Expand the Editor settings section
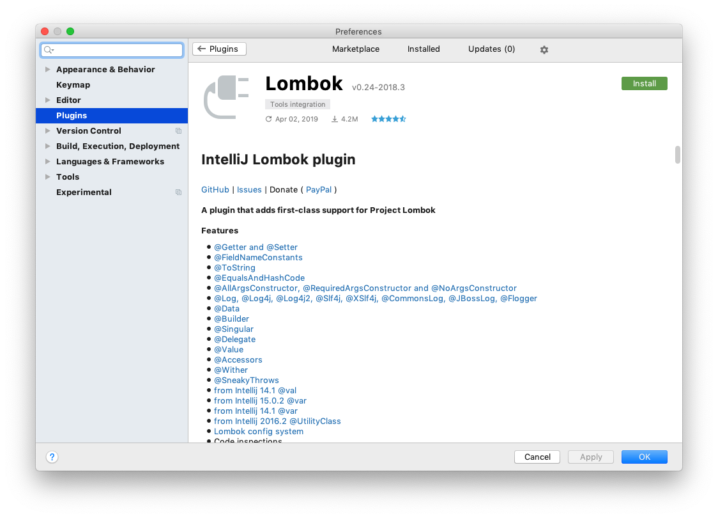Screen dimensions: 718x518 pos(48,100)
